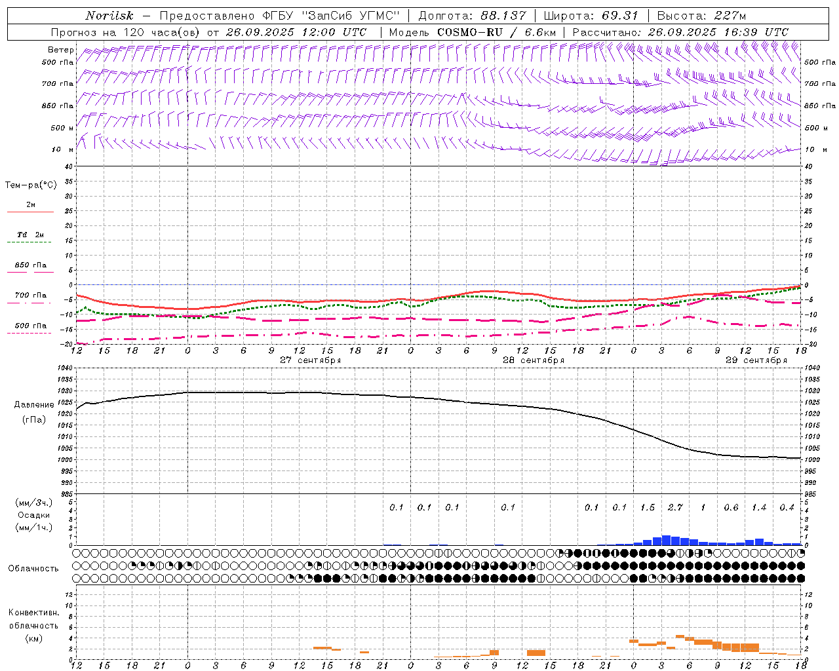Screen dimensions: 839x671
Task: Select the 500 гПа temperature legend entry
Action: [30, 326]
